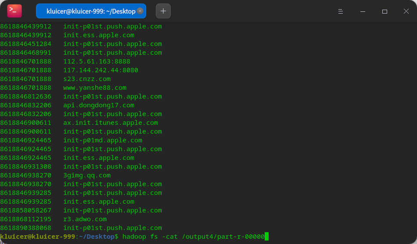Open the hamburger menu in title bar
Image resolution: width=417 pixels, height=244 pixels.
pyautogui.click(x=341, y=11)
